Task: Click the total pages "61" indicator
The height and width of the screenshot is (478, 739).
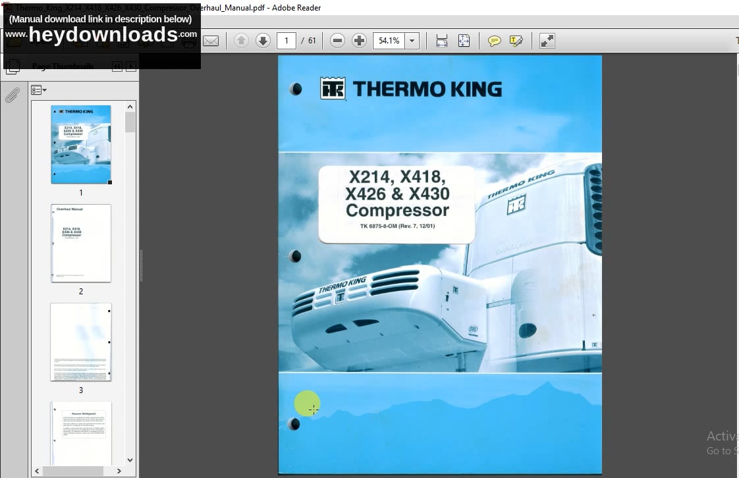Action: click(x=312, y=41)
